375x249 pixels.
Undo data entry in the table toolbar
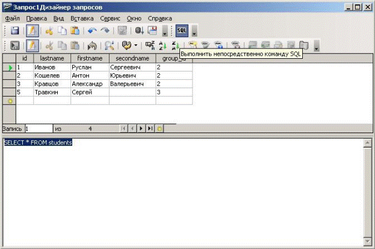[92, 46]
